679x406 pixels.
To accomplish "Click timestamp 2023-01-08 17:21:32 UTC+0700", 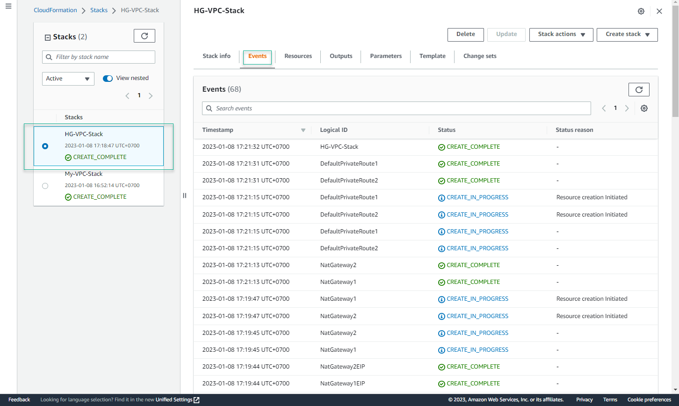I will coord(246,147).
